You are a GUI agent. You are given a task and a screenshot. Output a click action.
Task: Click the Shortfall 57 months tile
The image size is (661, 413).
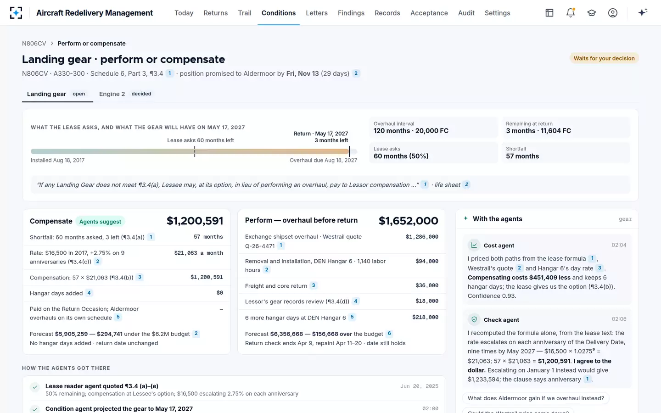(x=566, y=153)
